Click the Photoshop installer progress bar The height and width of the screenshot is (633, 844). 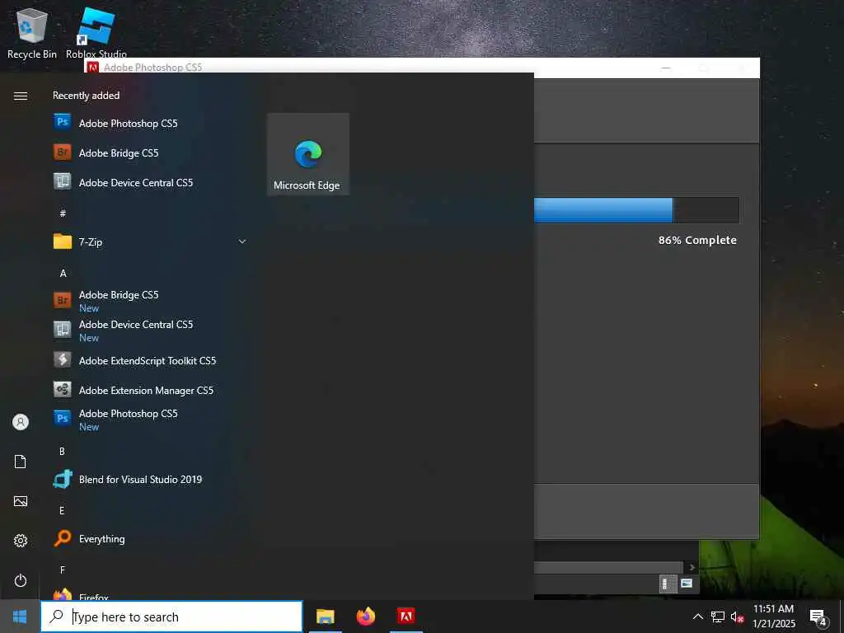tap(636, 210)
